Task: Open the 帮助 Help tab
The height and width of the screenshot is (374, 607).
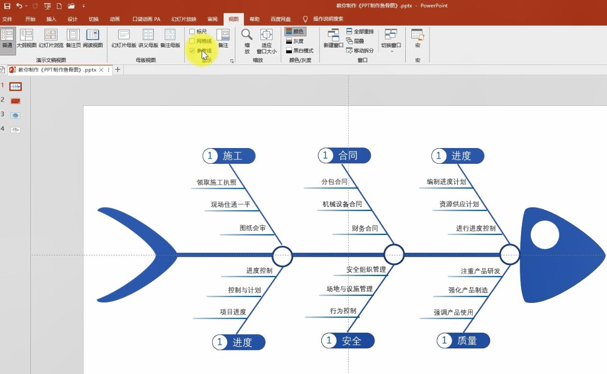Action: (254, 19)
